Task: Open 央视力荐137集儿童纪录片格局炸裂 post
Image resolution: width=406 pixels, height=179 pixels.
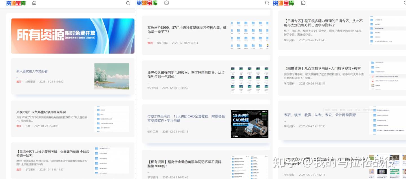Action: pos(41,112)
